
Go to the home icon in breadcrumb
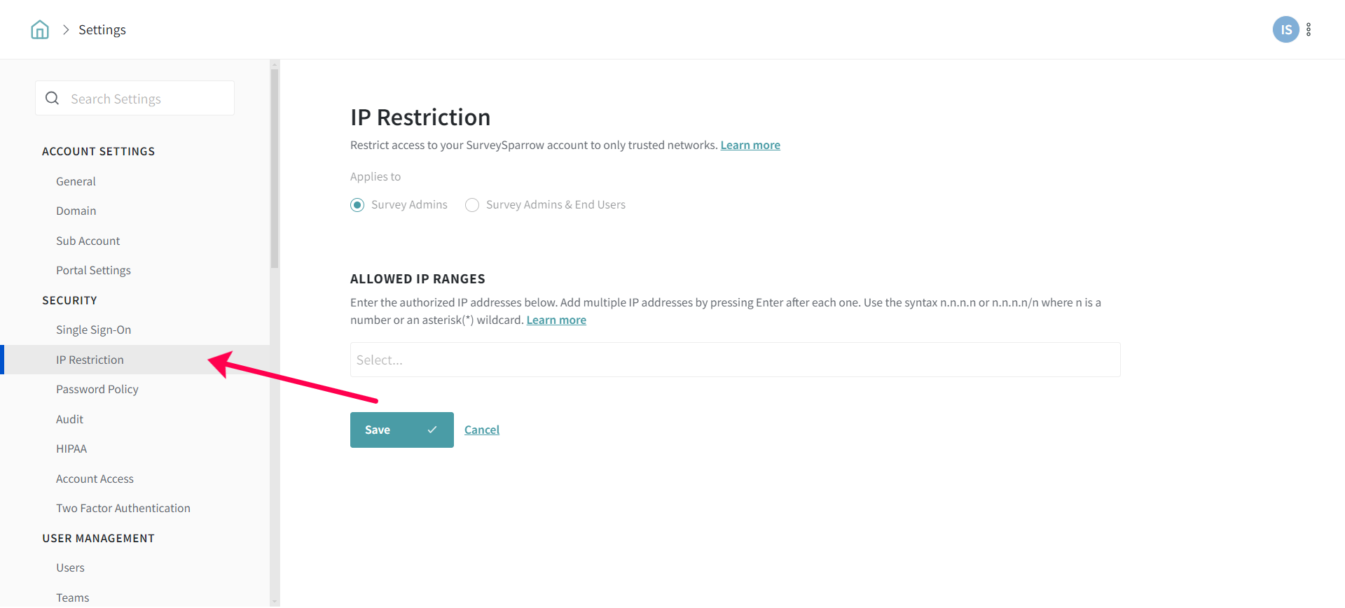40,29
